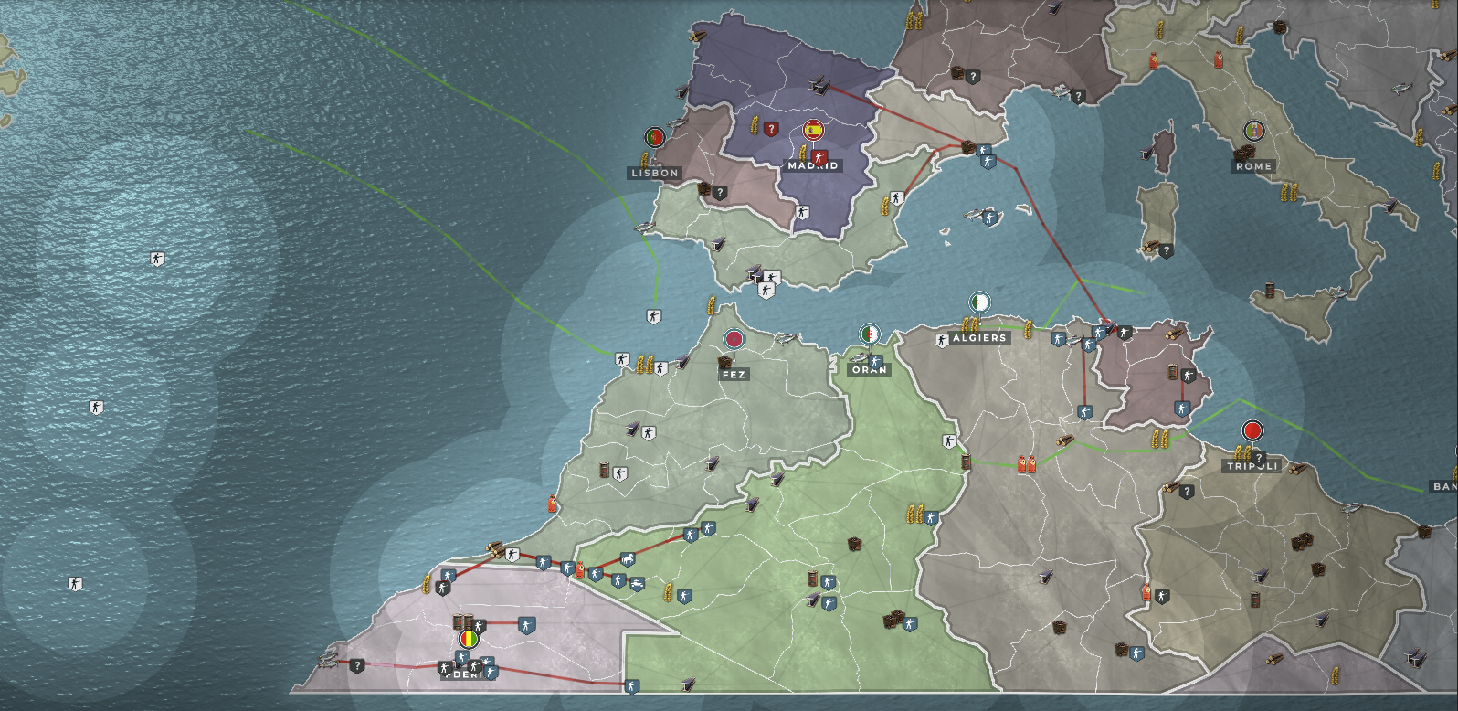Click timber logs icon in northwestern Spain
The image size is (1458, 711).
[698, 37]
